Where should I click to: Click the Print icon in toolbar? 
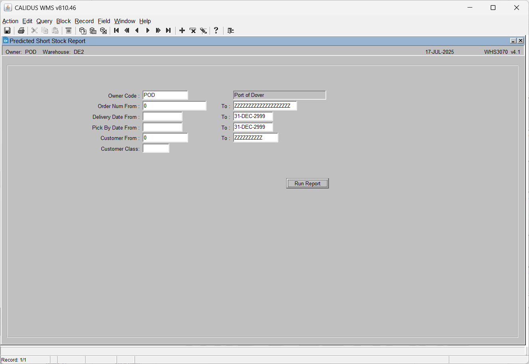click(21, 30)
